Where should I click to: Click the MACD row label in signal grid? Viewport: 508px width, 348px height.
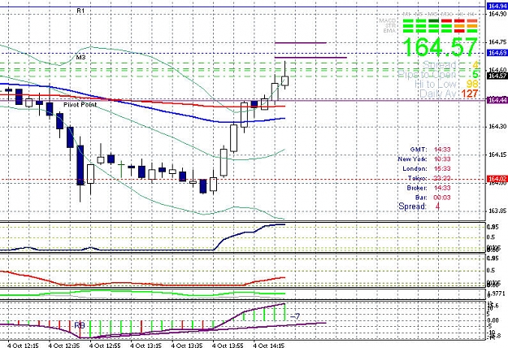[x=388, y=21]
